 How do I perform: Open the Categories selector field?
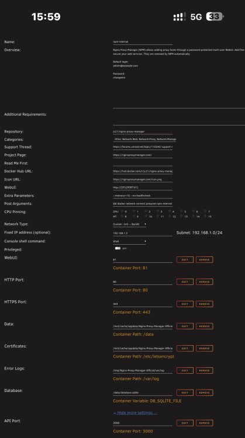144,139
